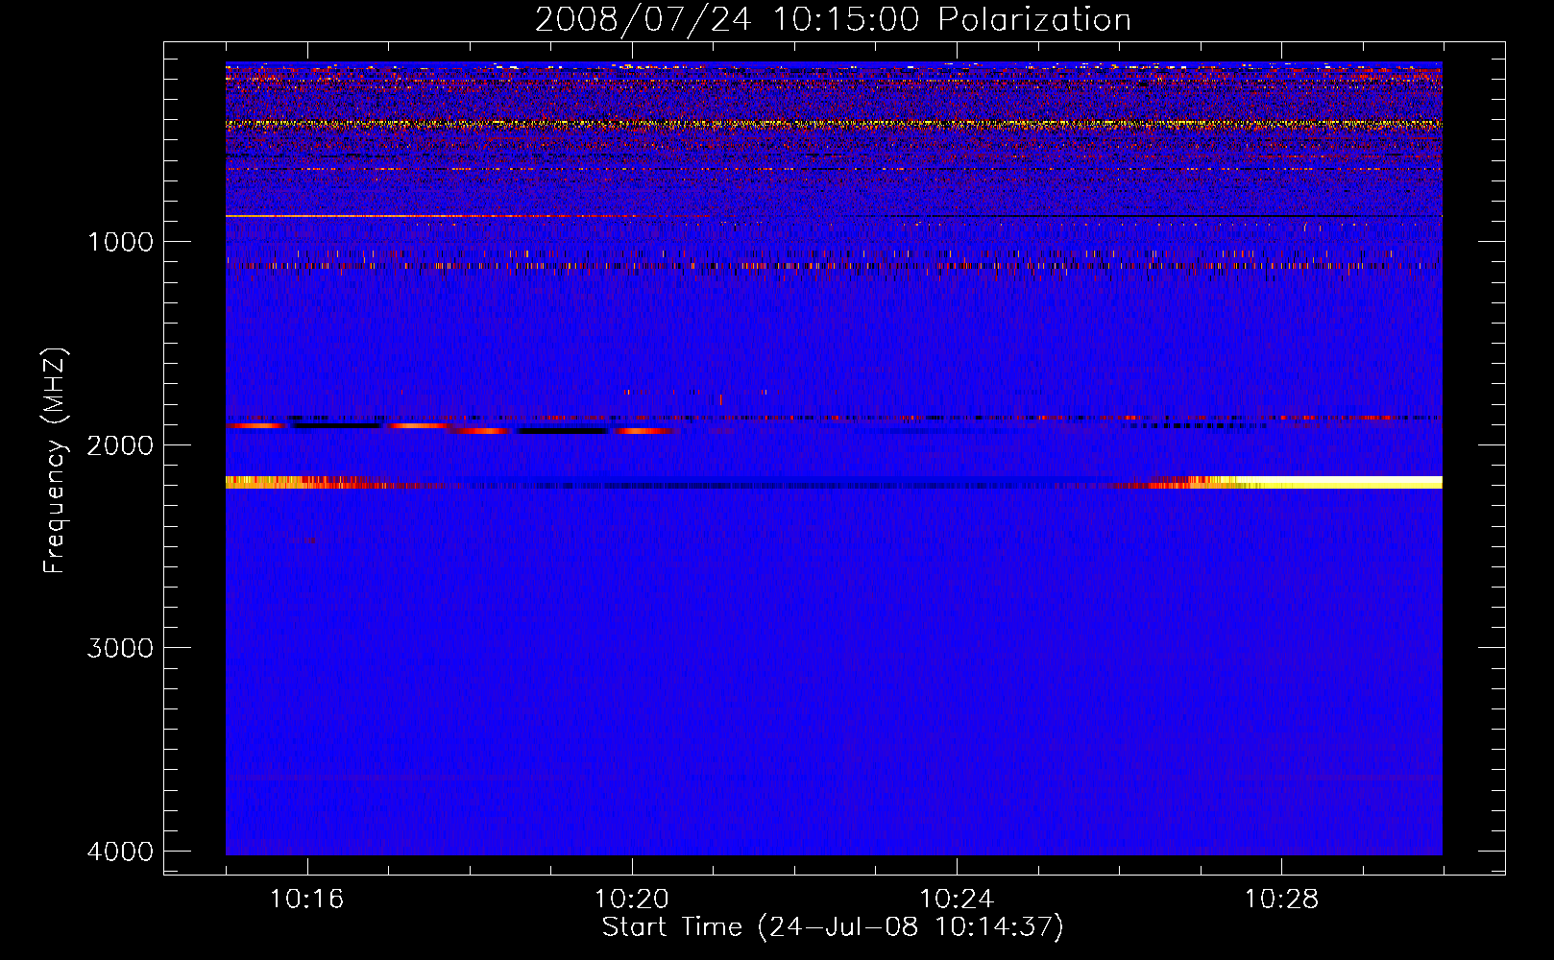The height and width of the screenshot is (960, 1554).
Task: Select the 'Frequency (MHZ)' axis label
Action: [x=55, y=460]
